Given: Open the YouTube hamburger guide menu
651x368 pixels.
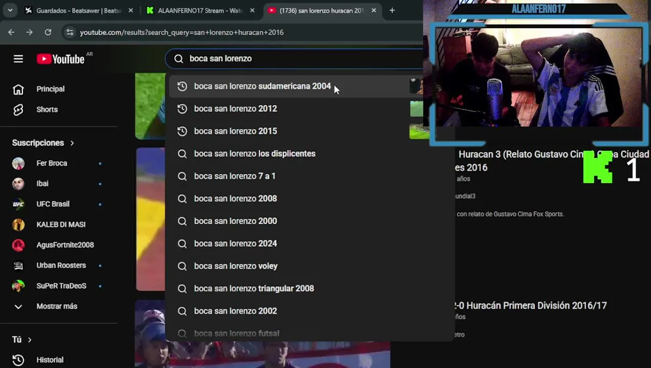Looking at the screenshot, I should (18, 59).
